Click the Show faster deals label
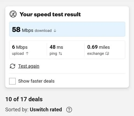This screenshot has width=134, height=116. 36,81
